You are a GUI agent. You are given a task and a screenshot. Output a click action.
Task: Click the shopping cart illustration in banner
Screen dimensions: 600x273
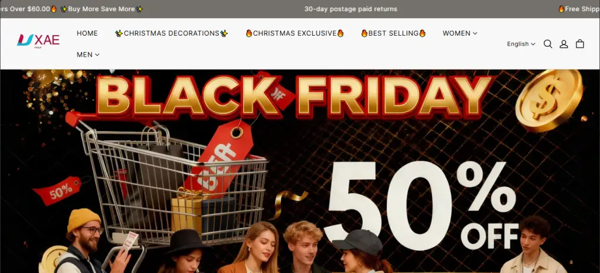(x=168, y=184)
